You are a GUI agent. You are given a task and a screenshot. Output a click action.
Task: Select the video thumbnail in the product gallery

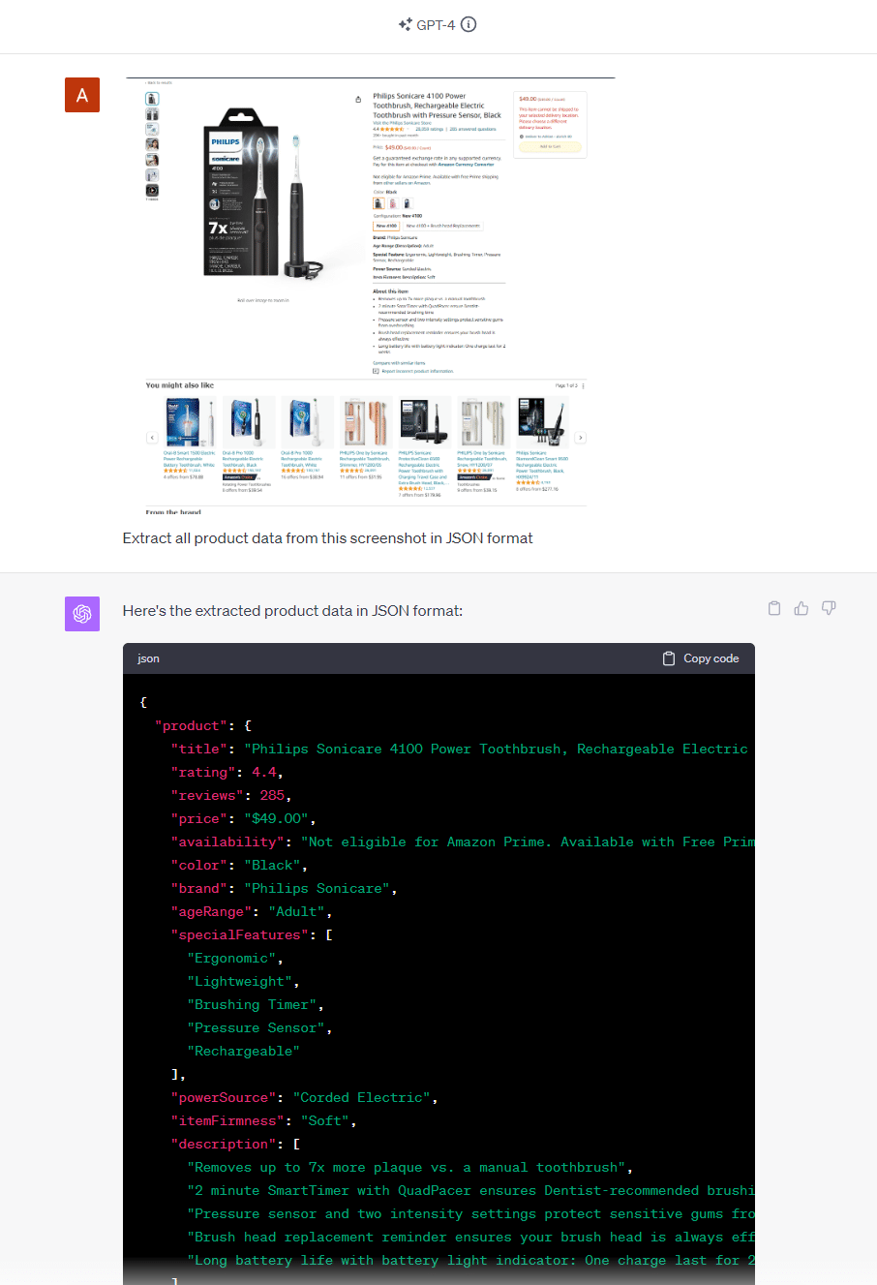152,191
